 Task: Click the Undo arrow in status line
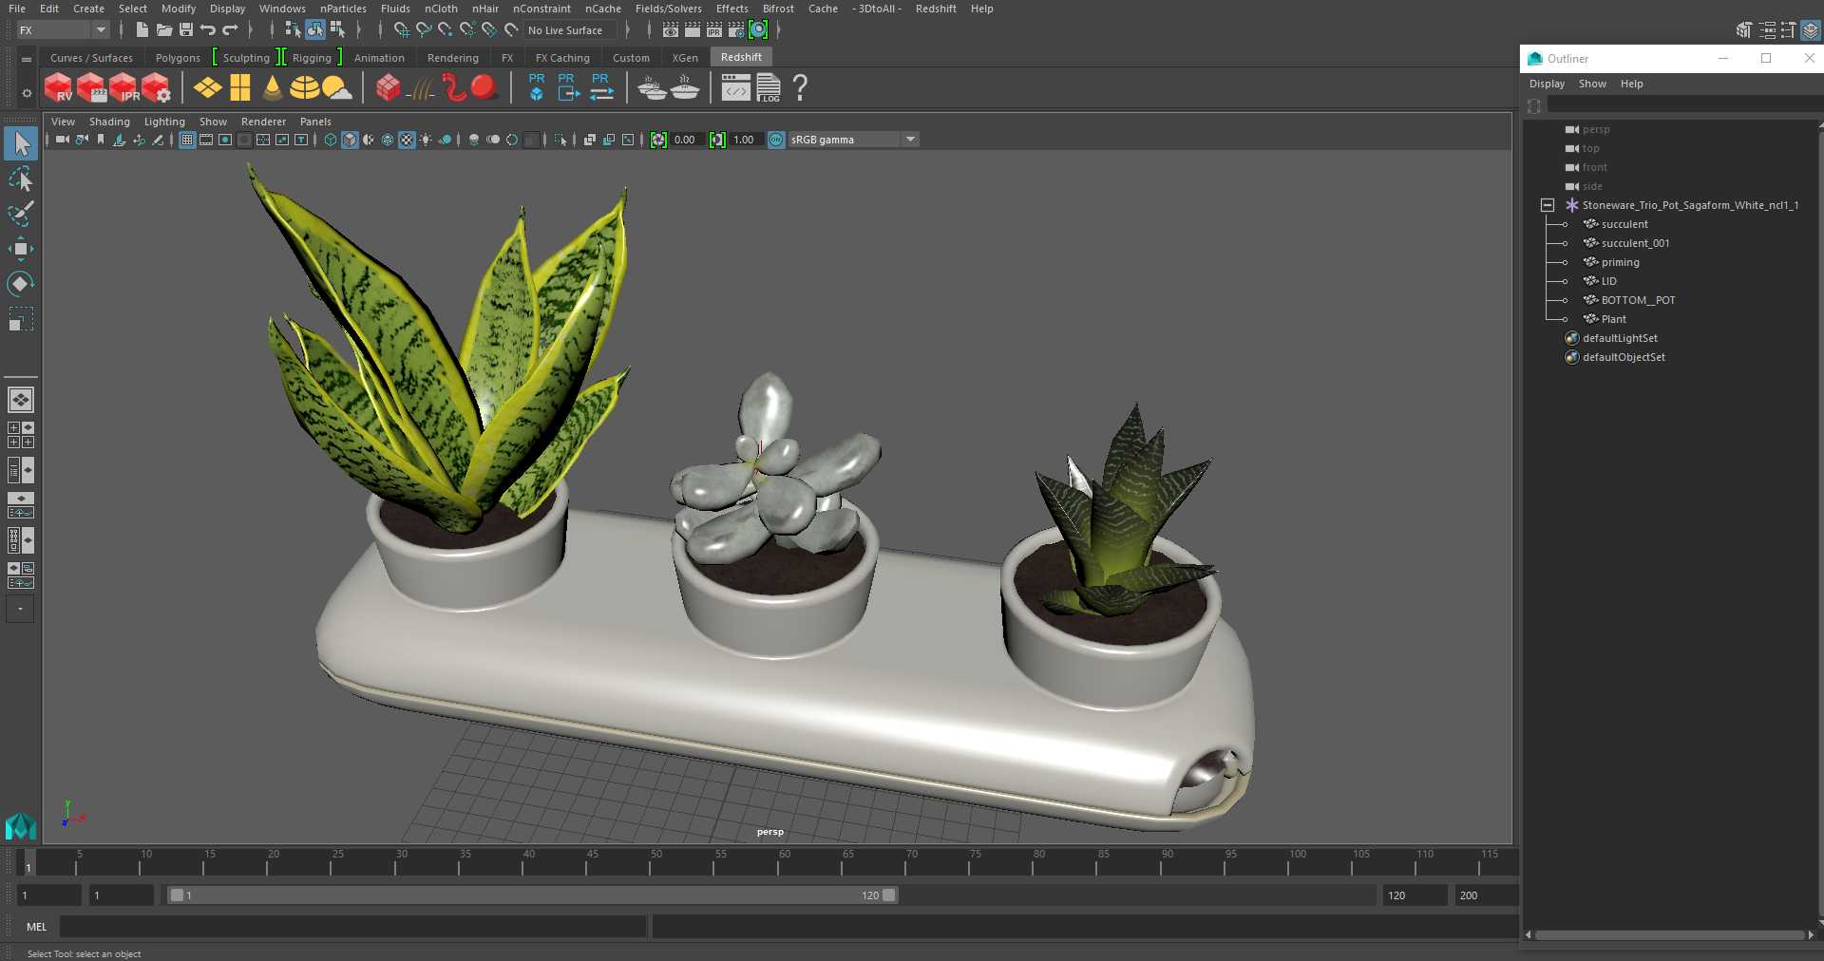tap(208, 30)
